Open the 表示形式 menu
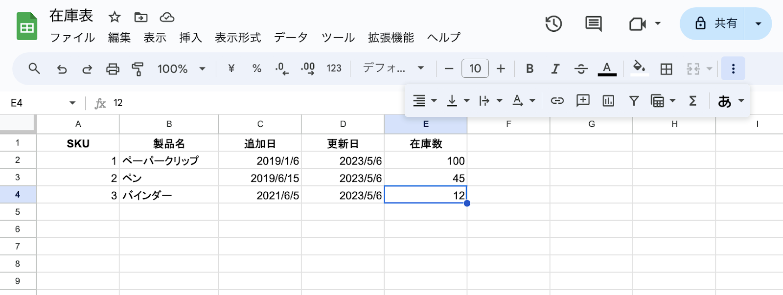 [x=238, y=38]
